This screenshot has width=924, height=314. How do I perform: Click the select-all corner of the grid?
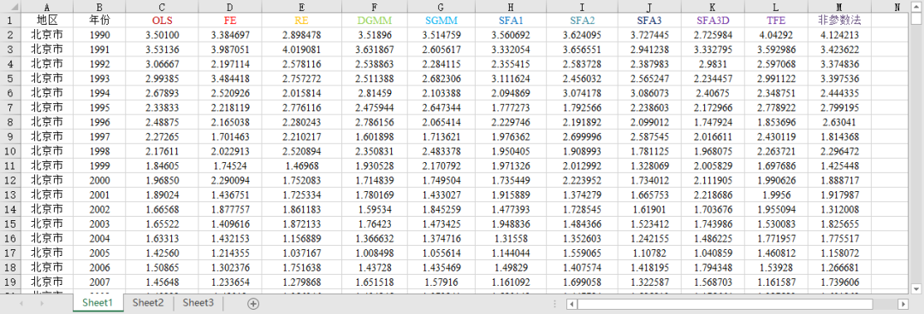tap(10, 7)
